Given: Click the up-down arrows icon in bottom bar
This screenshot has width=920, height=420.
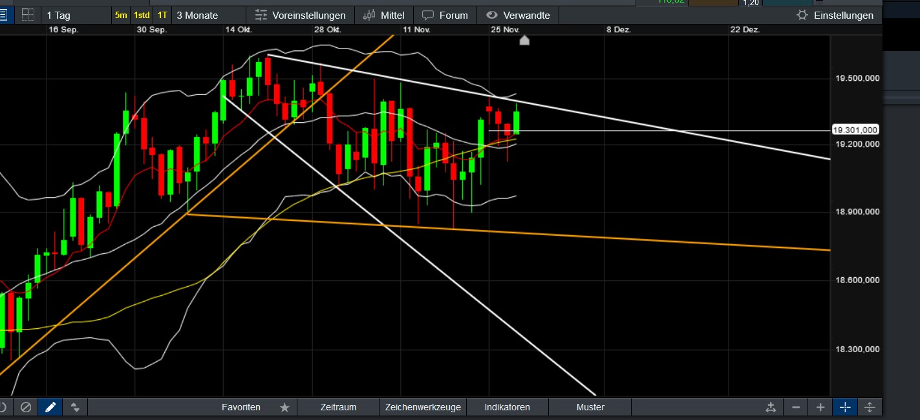Looking at the screenshot, I should pos(75,407).
